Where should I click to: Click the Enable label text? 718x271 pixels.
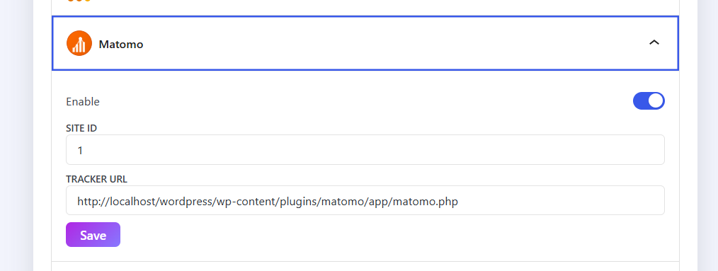83,102
